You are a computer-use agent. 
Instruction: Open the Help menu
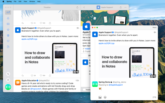click(x=39, y=2)
